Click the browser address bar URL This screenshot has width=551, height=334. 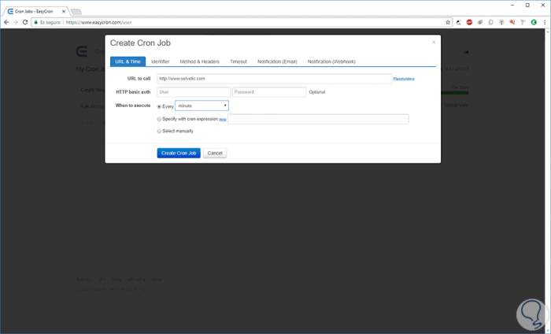[x=98, y=22]
